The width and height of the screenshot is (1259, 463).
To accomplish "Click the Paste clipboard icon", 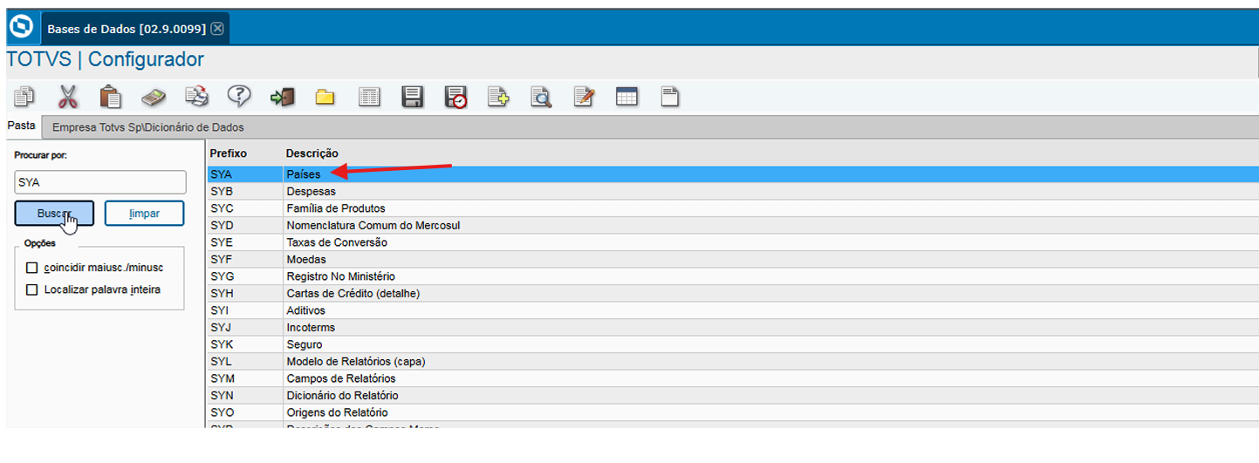I will 111,97.
